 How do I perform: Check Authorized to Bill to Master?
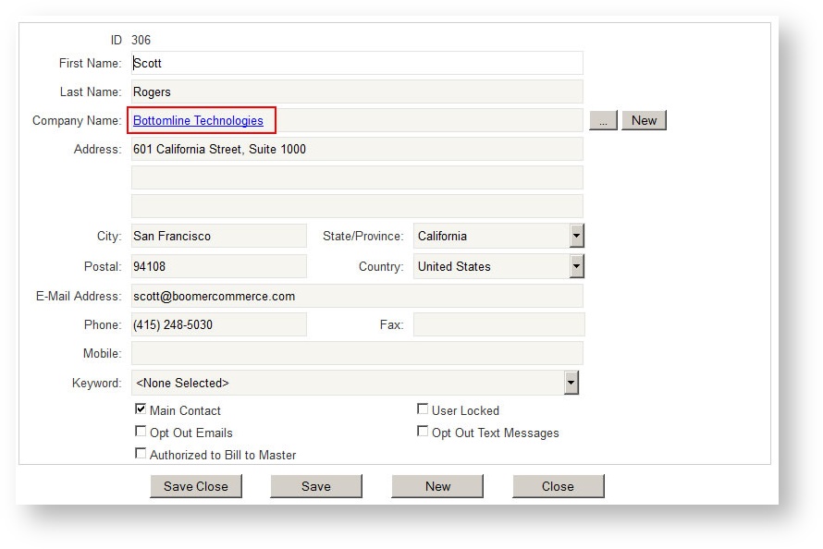[141, 453]
